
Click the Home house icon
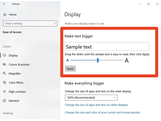click(x=5, y=15)
